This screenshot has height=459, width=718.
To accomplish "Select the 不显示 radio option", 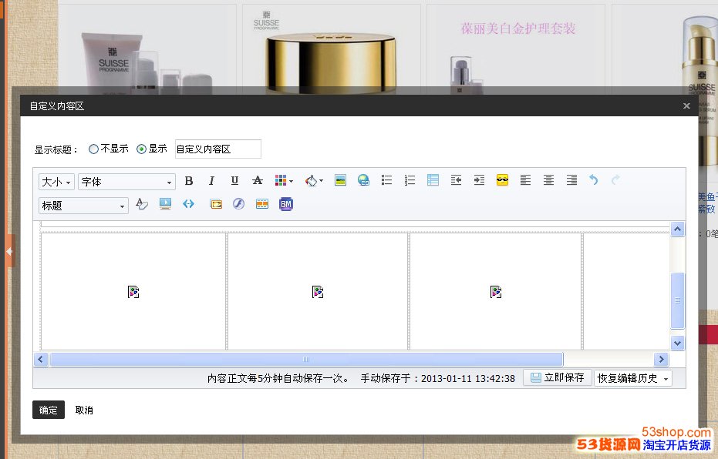I will [93, 149].
